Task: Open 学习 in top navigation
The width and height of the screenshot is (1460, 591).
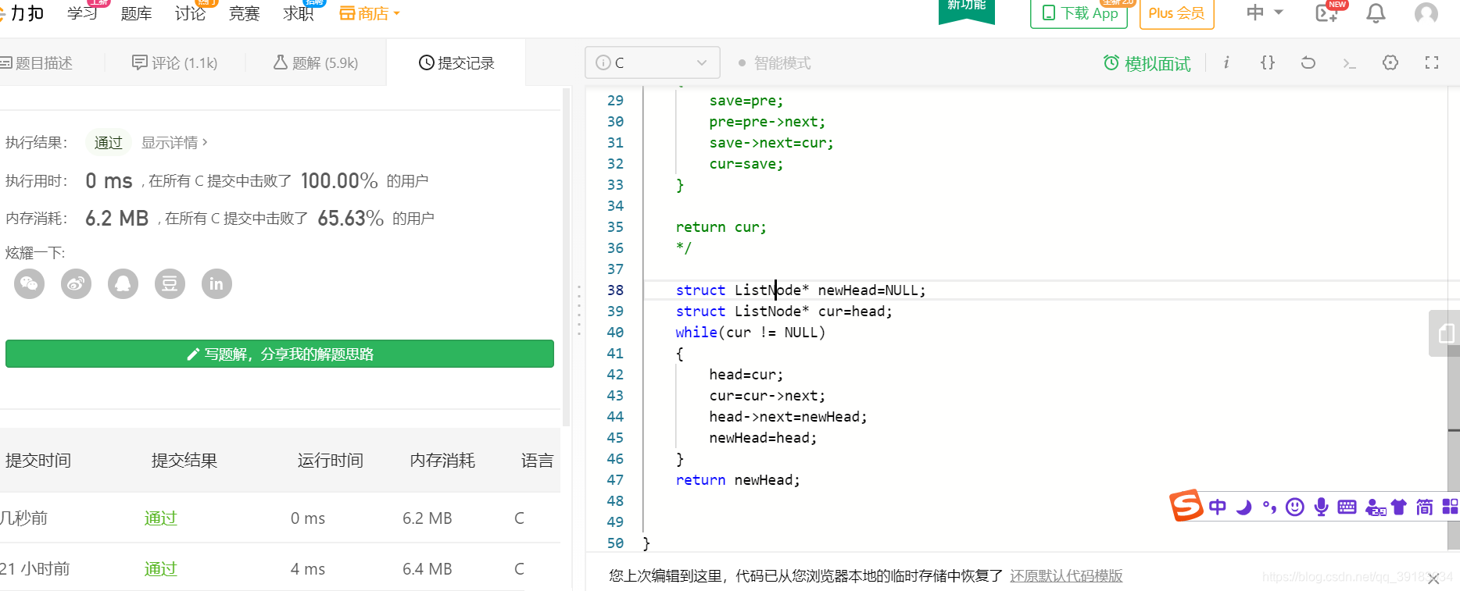Action: coord(82,13)
